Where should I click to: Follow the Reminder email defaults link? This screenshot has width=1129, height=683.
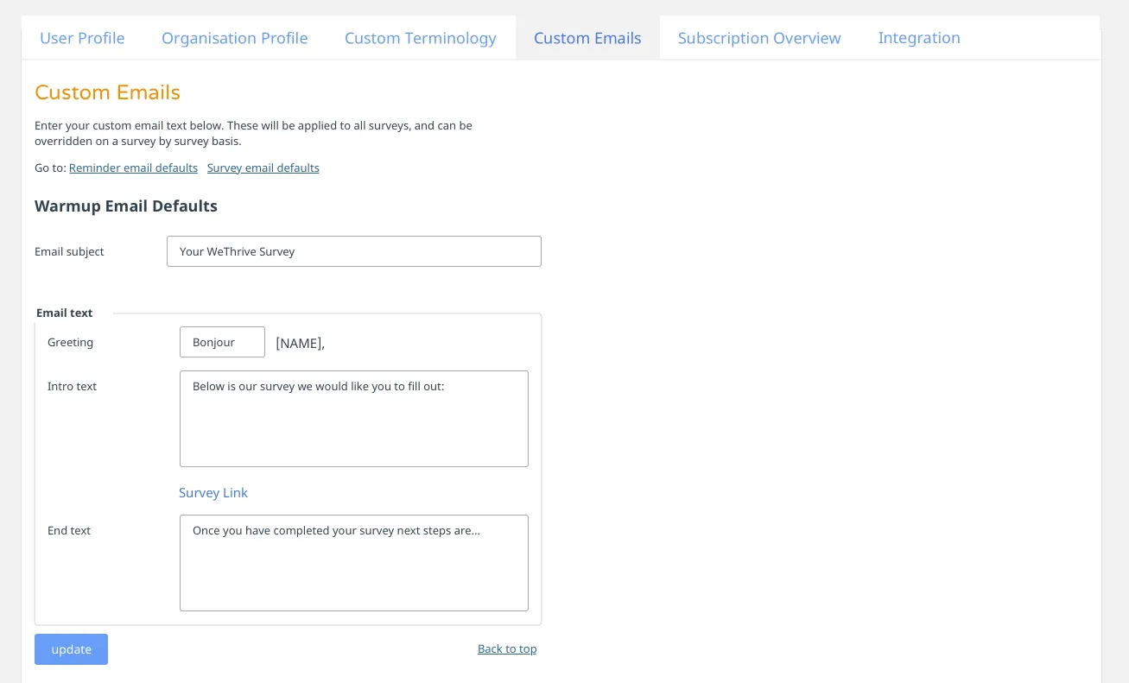133,168
